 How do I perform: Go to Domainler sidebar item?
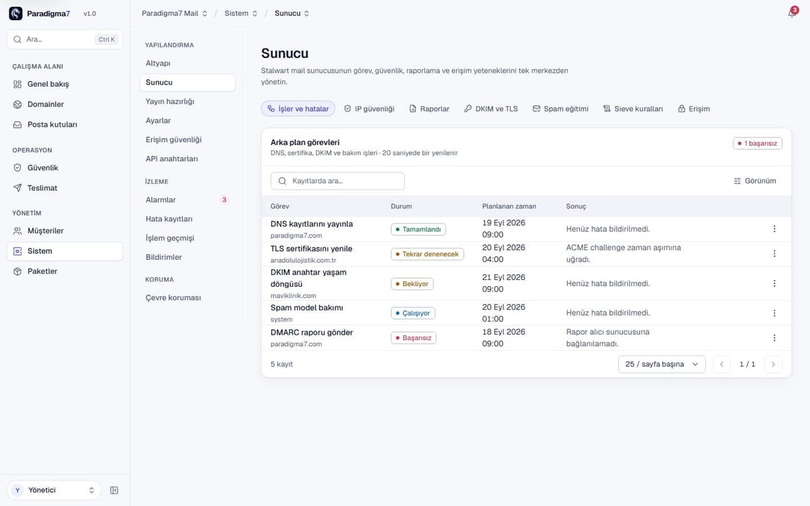pos(65,105)
